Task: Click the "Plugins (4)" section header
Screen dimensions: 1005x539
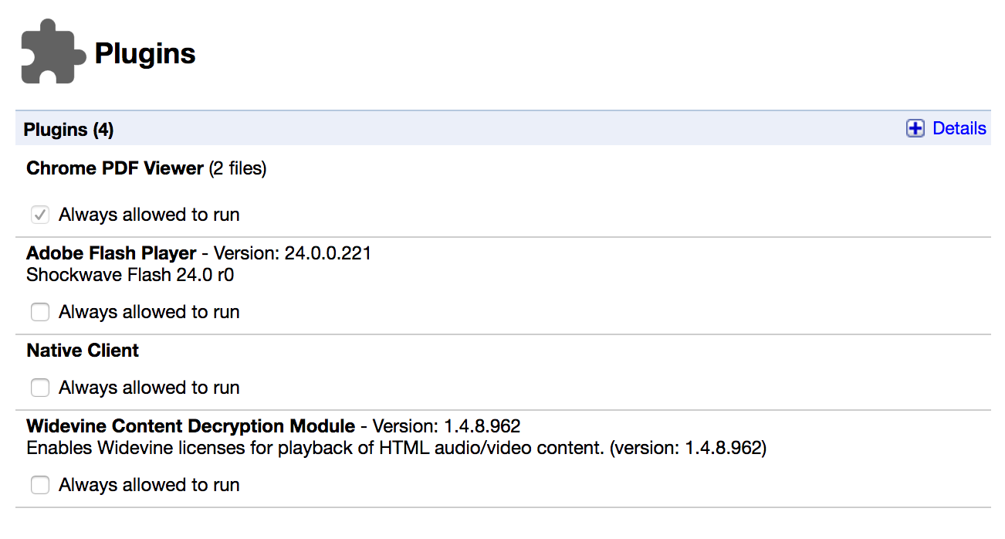Action: point(69,130)
